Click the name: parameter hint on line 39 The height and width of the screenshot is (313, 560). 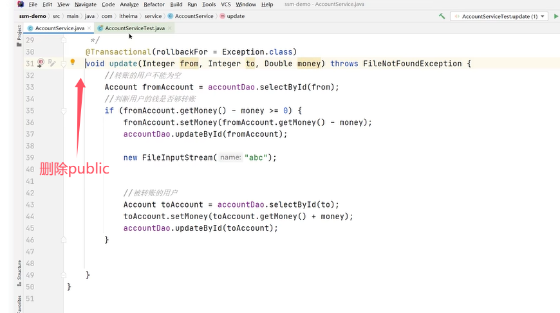(x=230, y=157)
